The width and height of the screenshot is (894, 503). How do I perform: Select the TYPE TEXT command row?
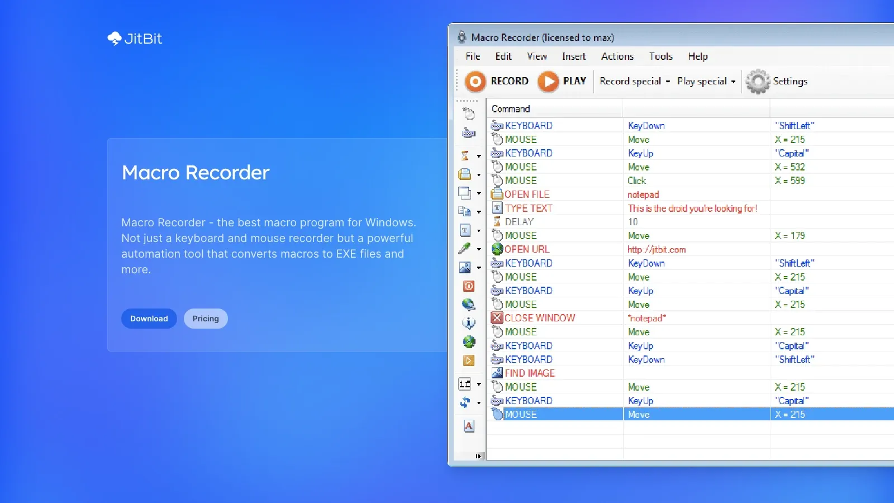691,208
